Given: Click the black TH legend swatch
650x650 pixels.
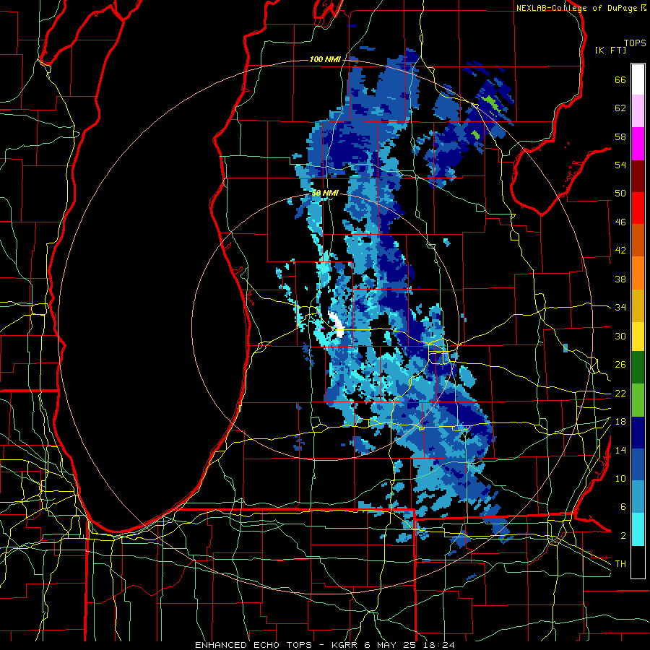Looking at the screenshot, I should tap(638, 562).
